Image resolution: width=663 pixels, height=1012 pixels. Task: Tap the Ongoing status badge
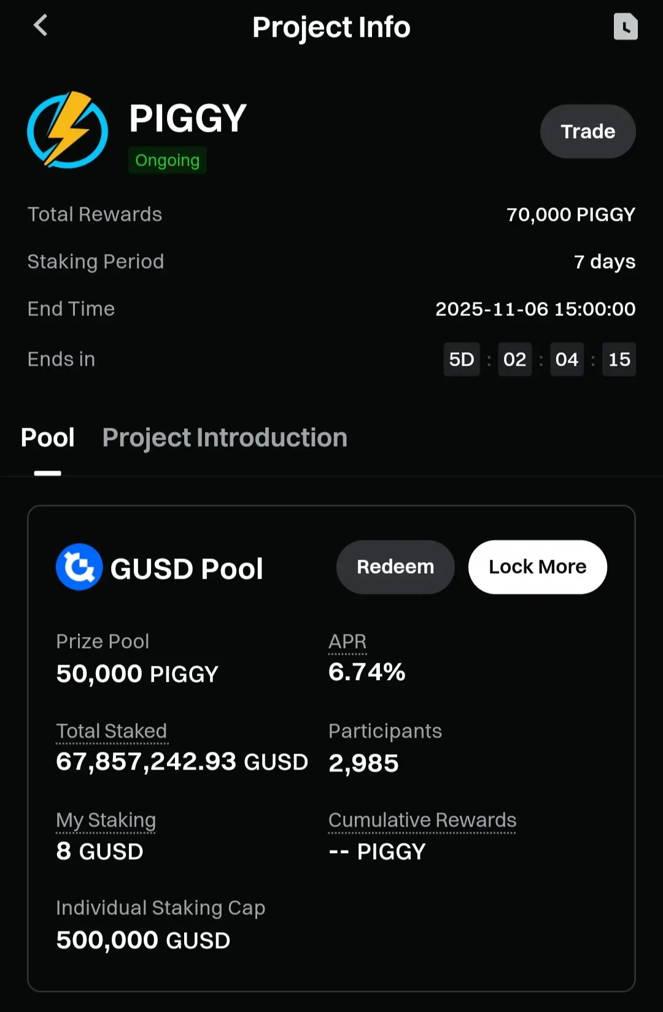167,160
